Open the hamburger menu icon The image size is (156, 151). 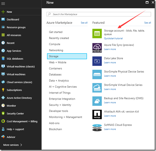(3, 4)
